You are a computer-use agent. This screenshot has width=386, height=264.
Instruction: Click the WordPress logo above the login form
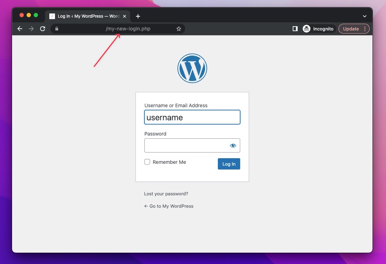[192, 68]
